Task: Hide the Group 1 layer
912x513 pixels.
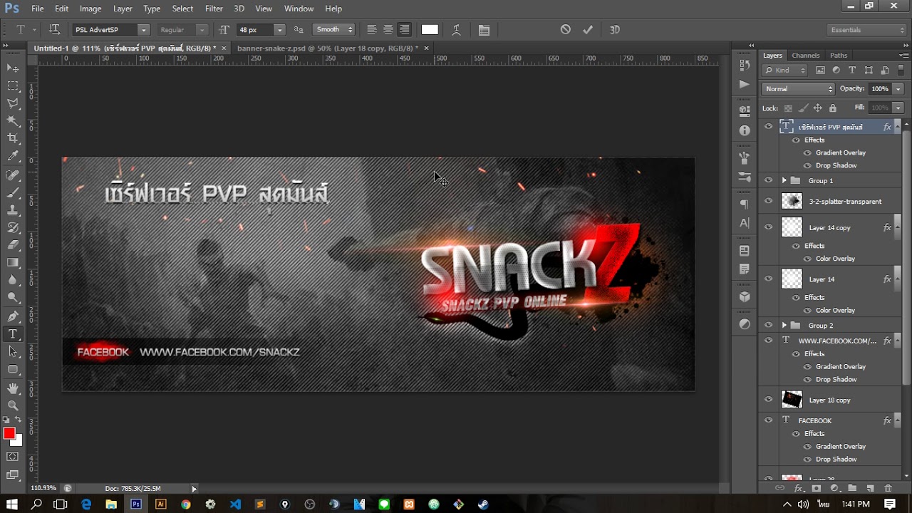Action: [x=768, y=180]
